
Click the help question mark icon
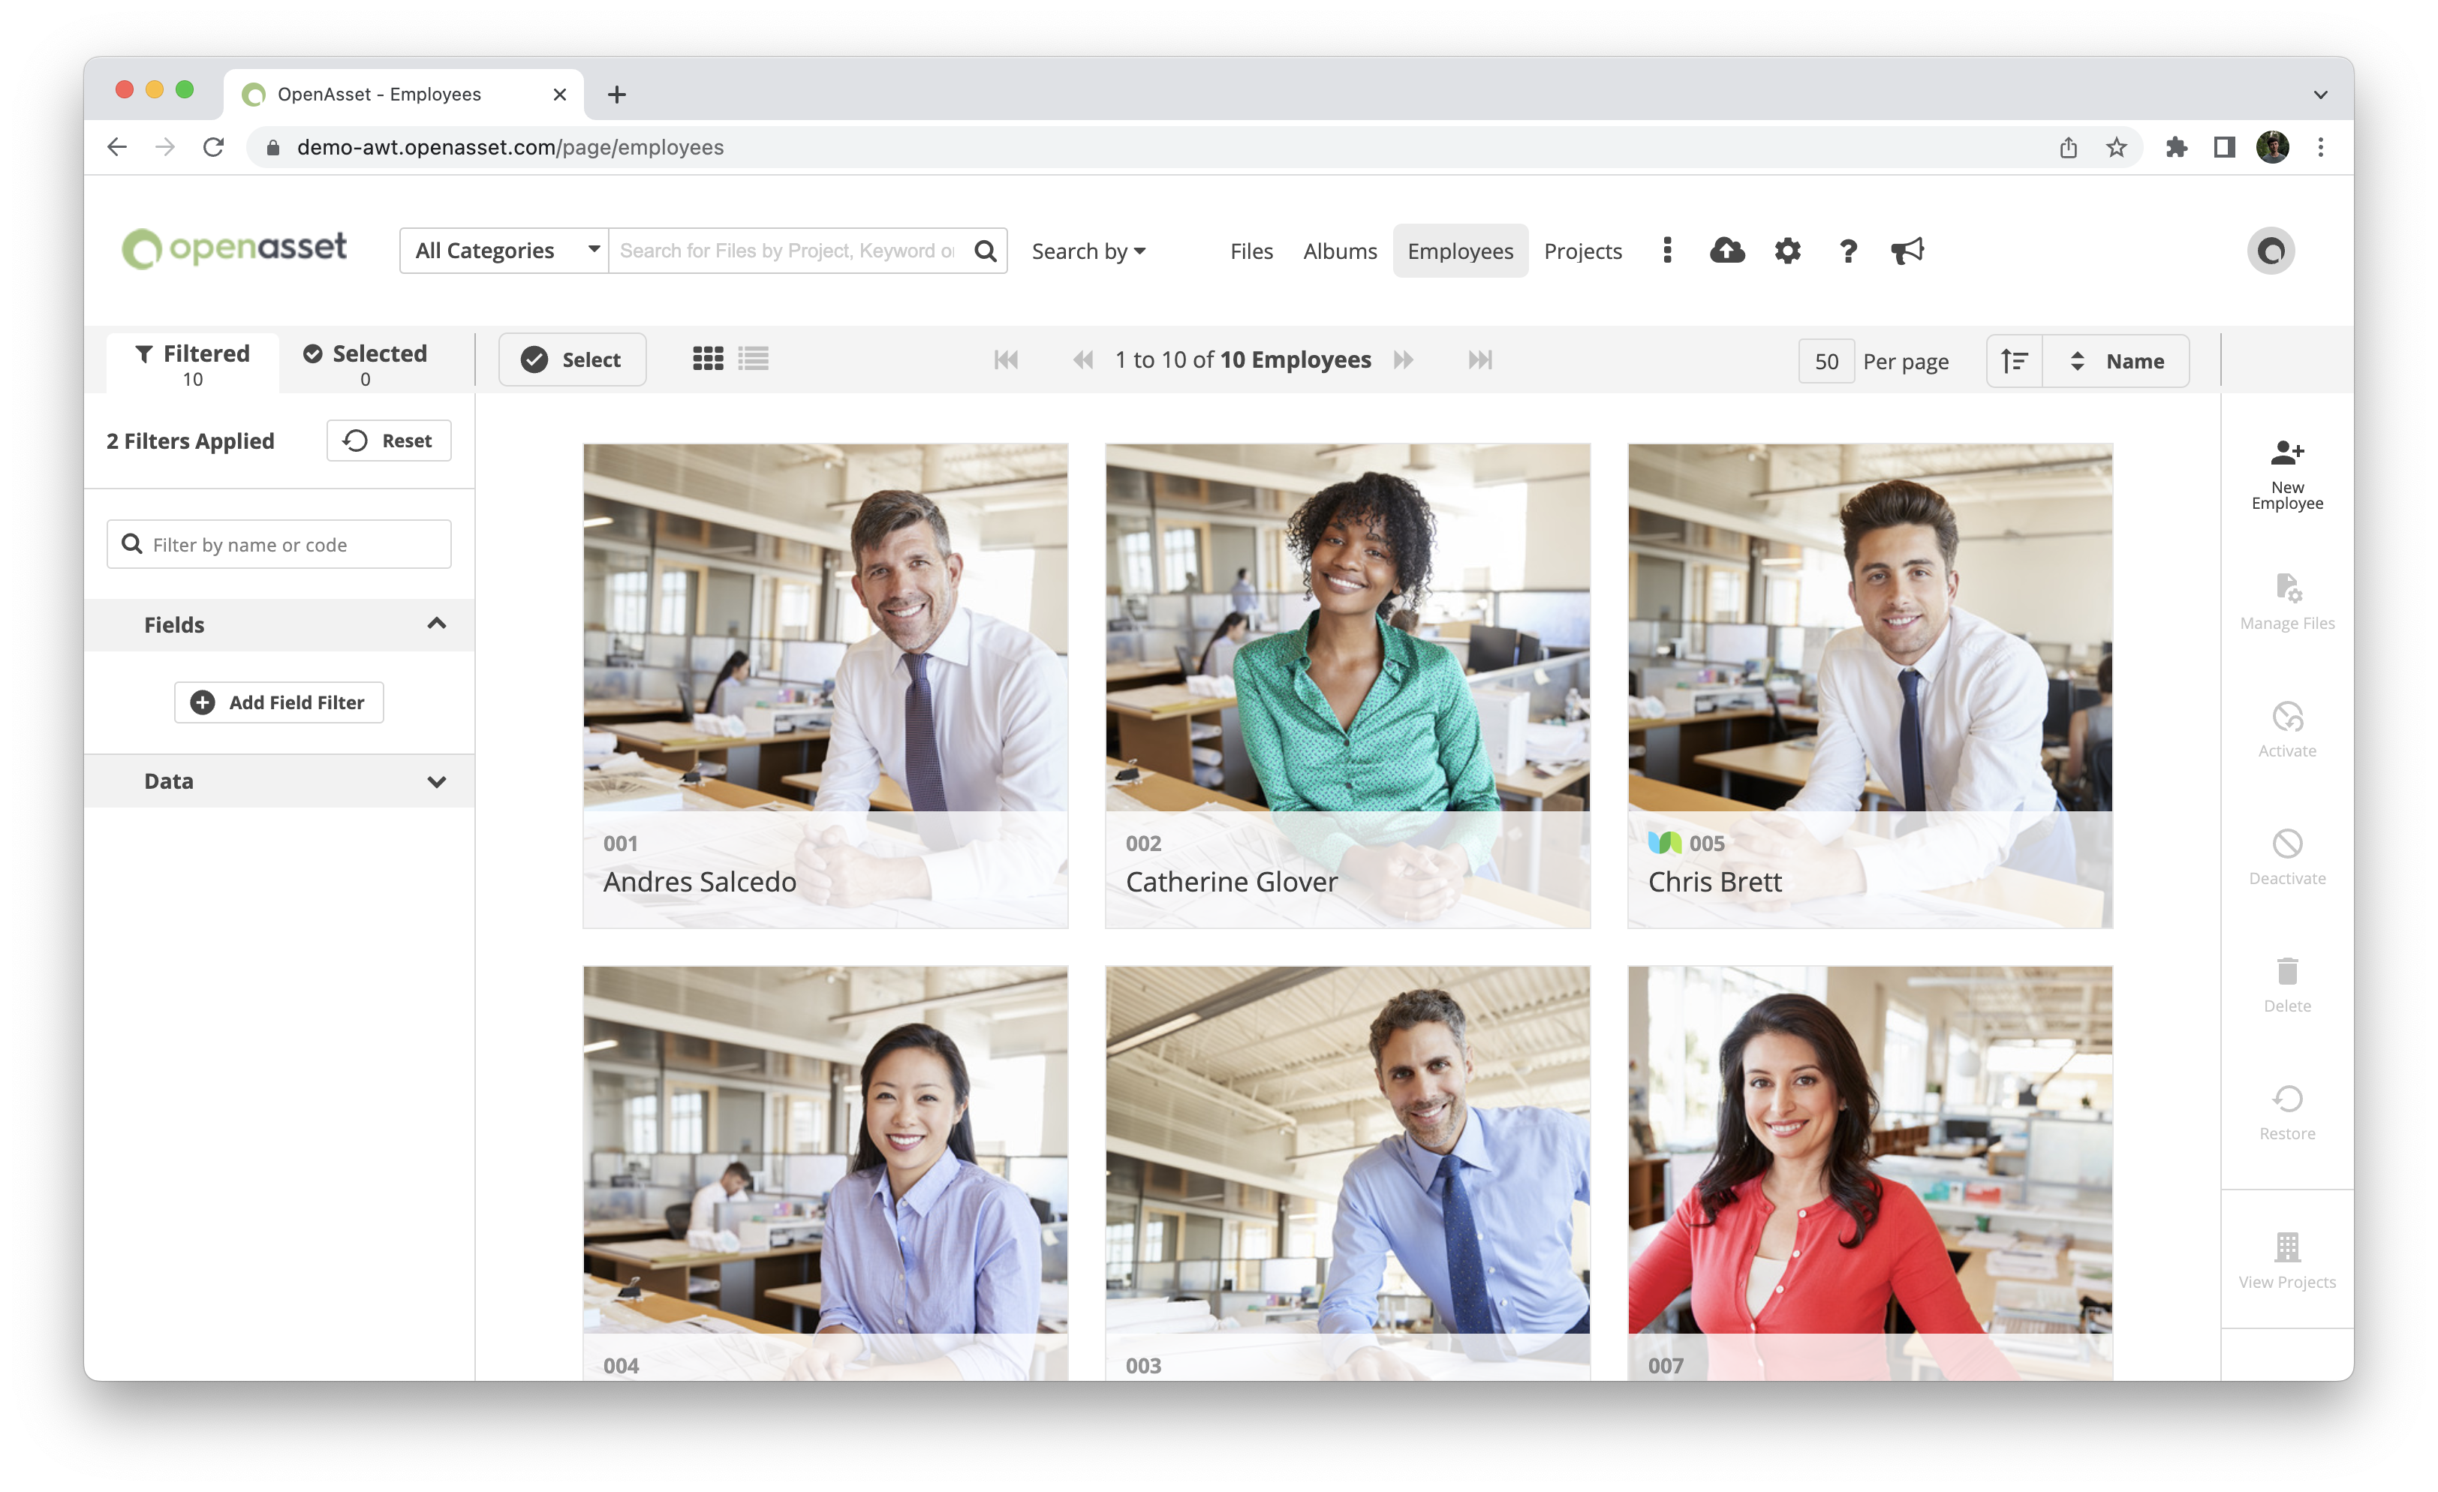click(x=1847, y=251)
